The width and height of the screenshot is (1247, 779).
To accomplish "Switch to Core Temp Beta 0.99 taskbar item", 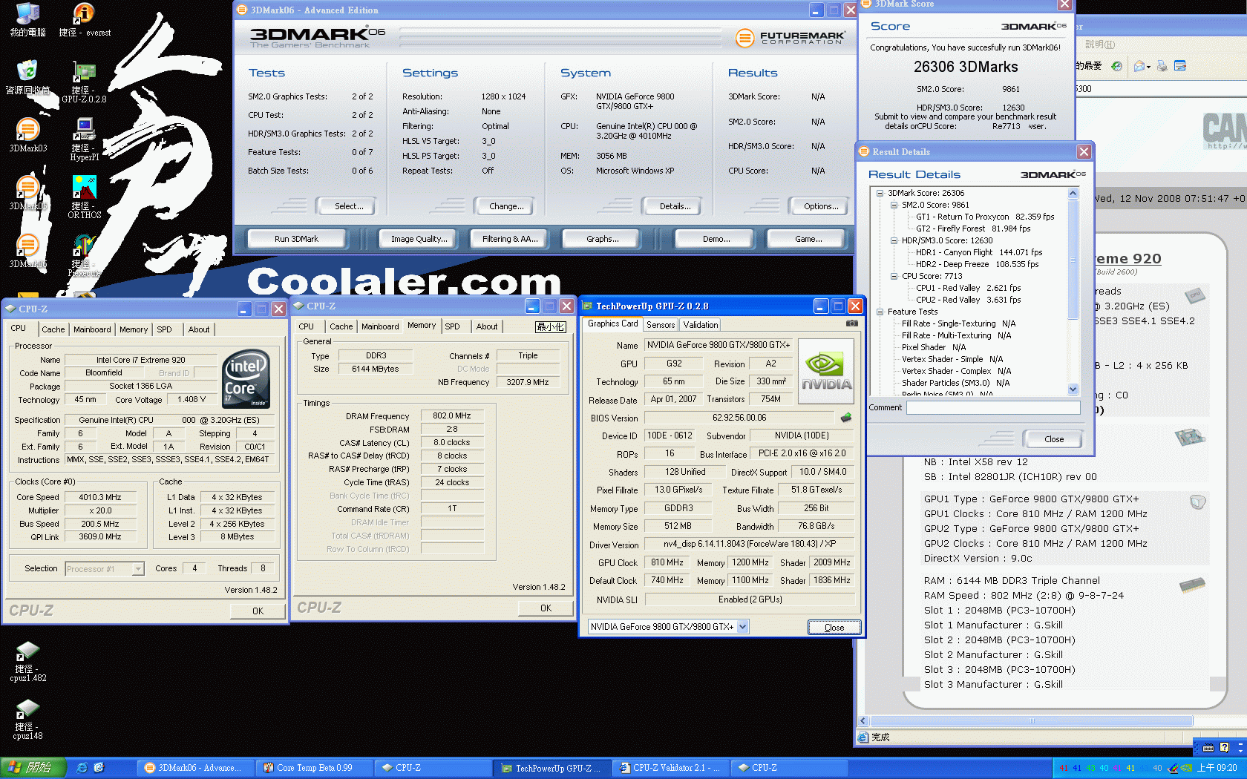I will 315,768.
